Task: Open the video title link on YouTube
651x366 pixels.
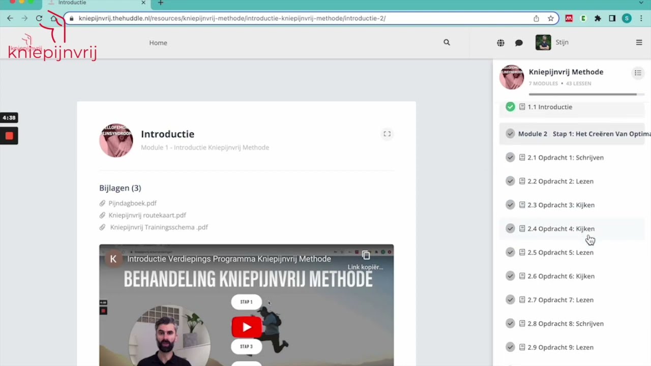Action: coord(229,259)
